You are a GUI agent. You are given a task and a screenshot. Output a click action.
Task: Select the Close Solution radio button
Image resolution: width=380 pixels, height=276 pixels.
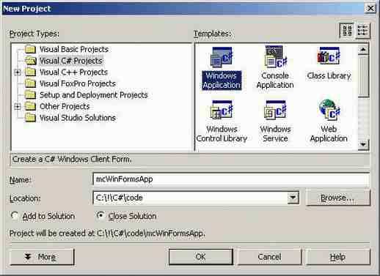(100, 215)
